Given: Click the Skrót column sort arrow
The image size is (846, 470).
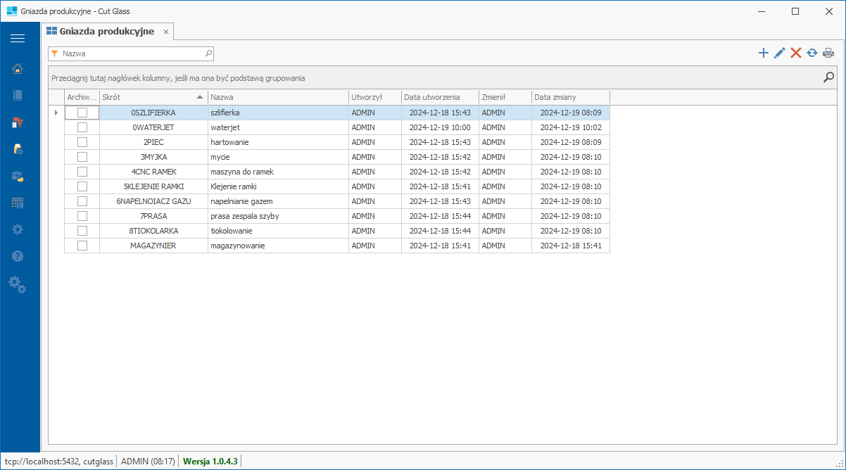Looking at the screenshot, I should [x=200, y=97].
